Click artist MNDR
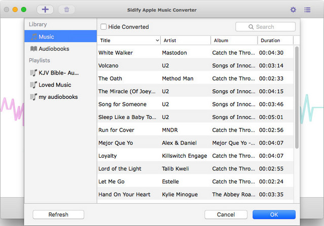The width and height of the screenshot is (324, 226). [x=170, y=130]
